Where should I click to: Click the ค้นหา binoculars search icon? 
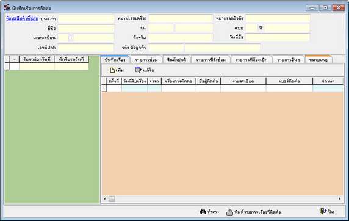(x=203, y=212)
